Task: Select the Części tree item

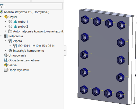Action: 13,17
